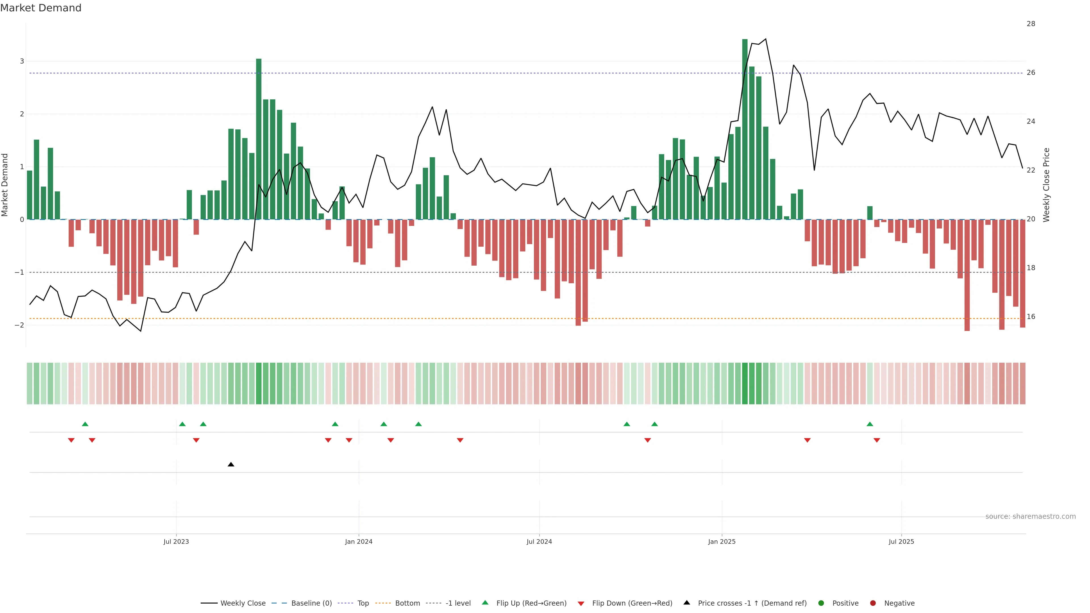Click the Flip Up green triangle legend icon
1090x613 pixels.
(x=485, y=602)
